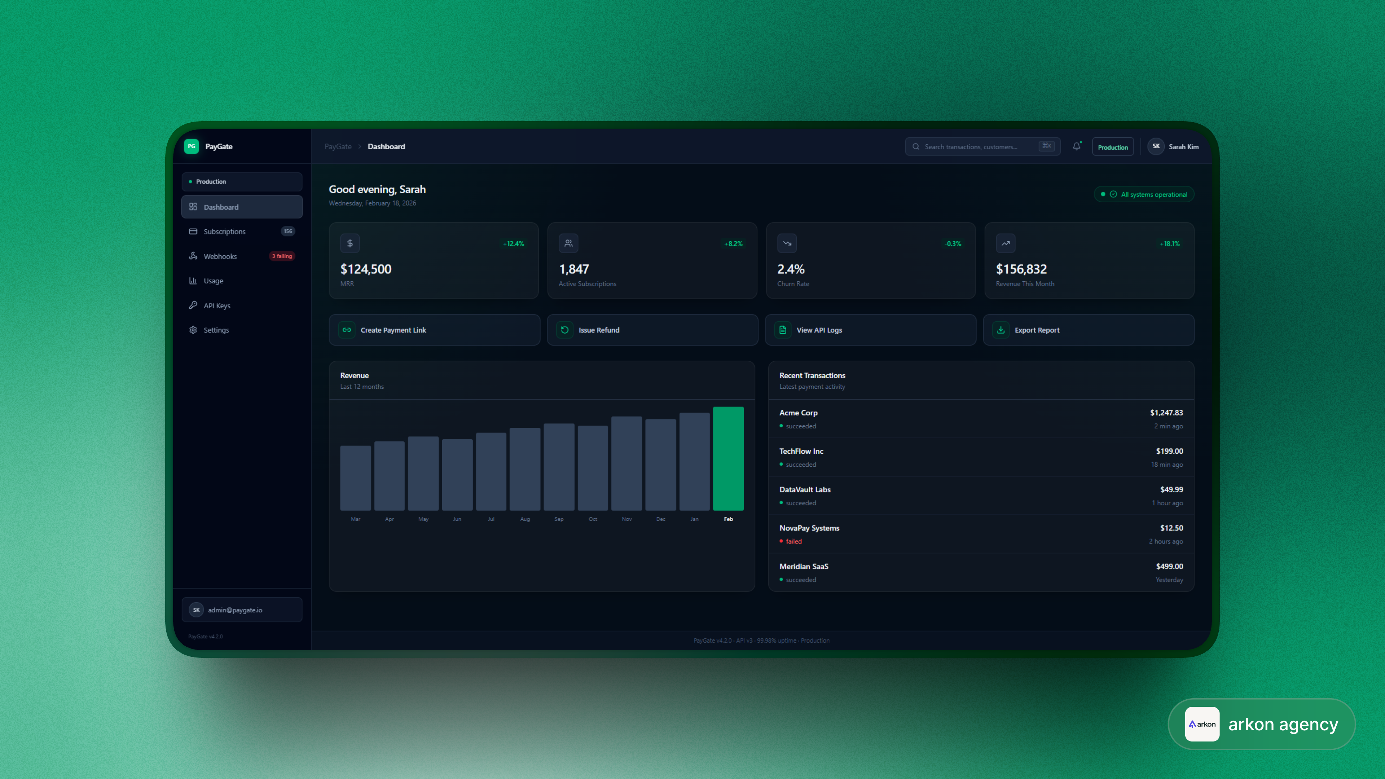Click the check-circle icon in systems status
The image size is (1385, 779).
[1113, 195]
